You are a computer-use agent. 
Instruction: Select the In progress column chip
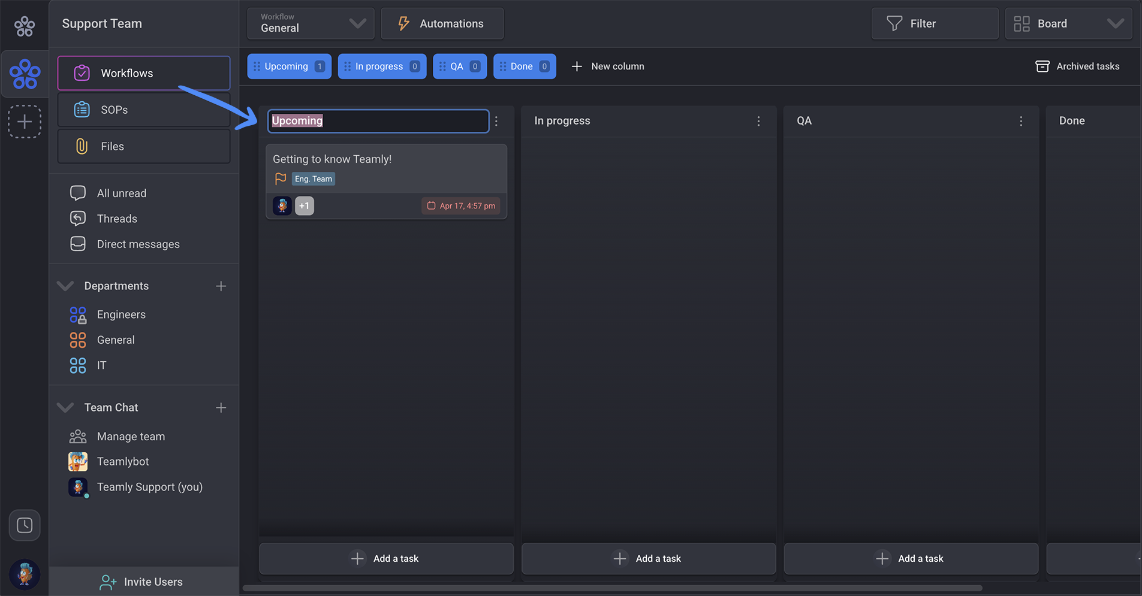382,66
